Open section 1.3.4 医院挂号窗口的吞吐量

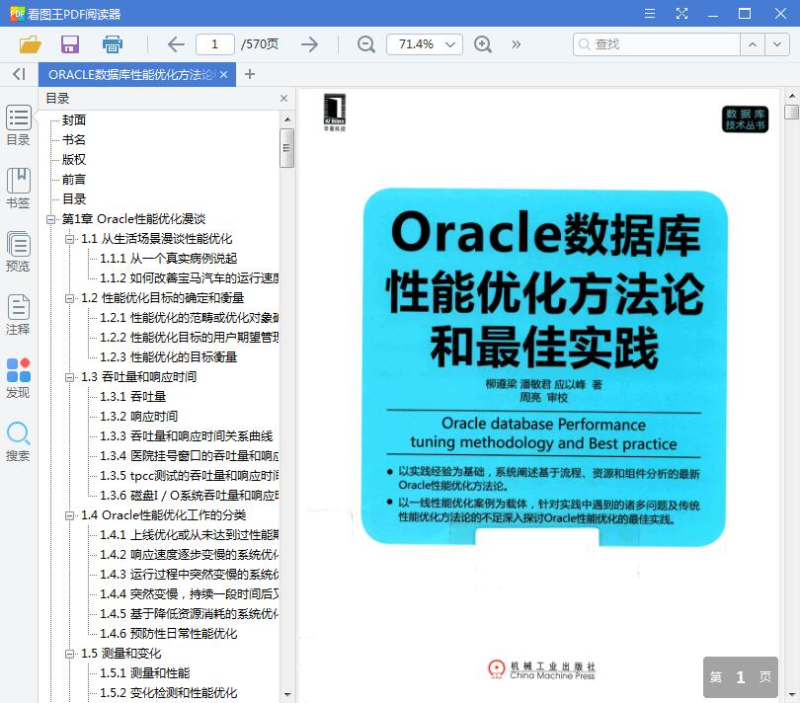[190, 455]
